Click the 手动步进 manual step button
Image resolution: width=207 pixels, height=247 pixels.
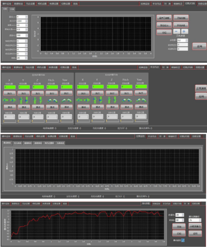[181, 25]
